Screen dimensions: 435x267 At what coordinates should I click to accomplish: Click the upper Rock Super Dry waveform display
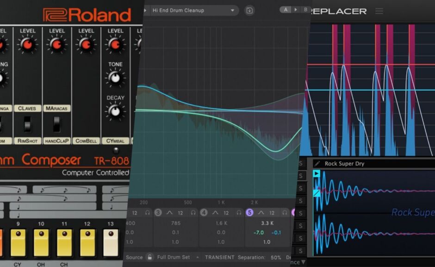pos(374,191)
